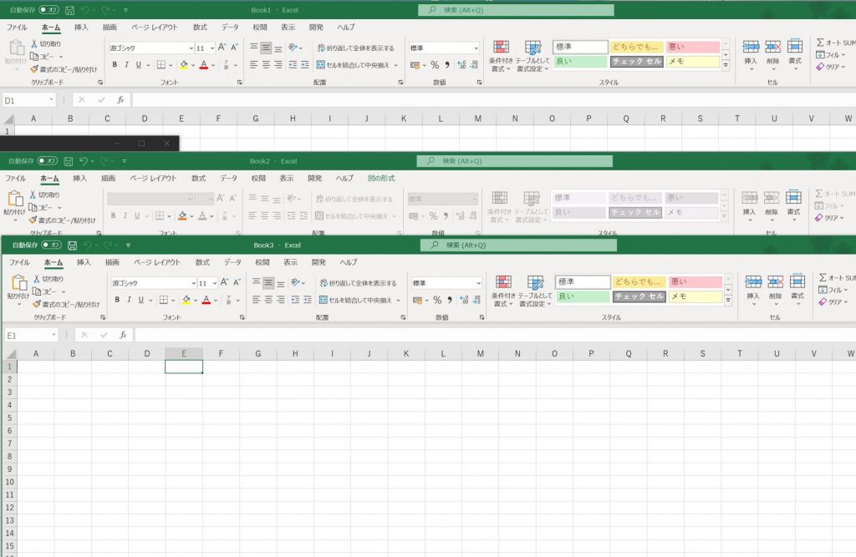Open number format dropdown in Book1
The height and width of the screenshot is (557, 856).
tap(476, 48)
